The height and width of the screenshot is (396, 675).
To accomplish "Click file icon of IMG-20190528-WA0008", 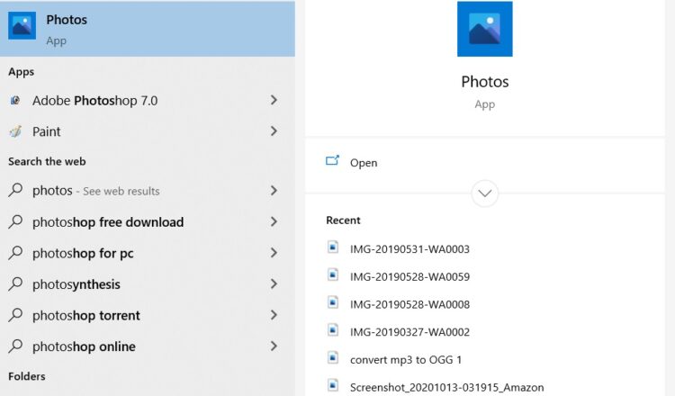I will [x=333, y=302].
